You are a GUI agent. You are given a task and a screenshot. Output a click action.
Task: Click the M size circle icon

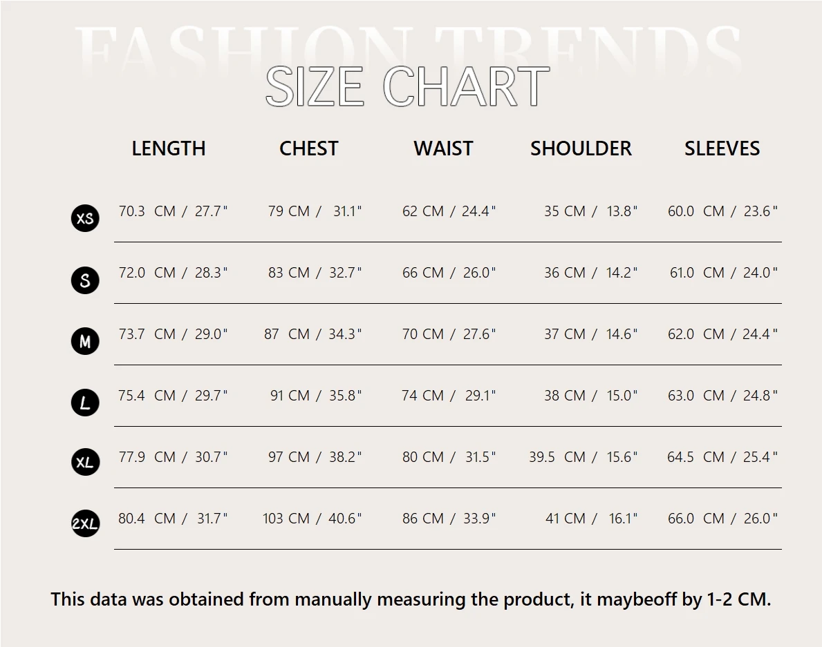click(x=85, y=341)
